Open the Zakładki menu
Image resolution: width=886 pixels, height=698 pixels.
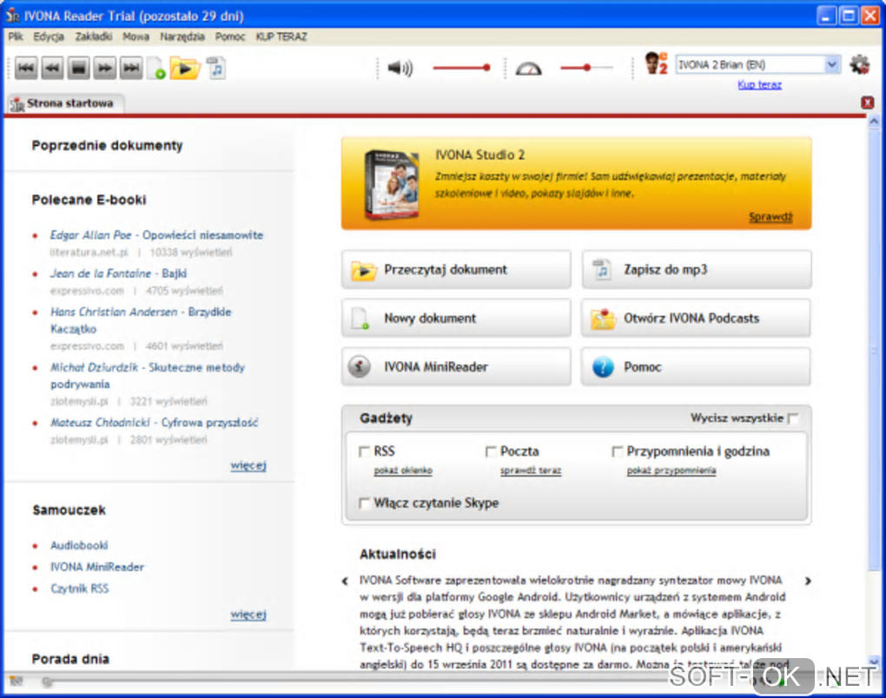pos(93,36)
